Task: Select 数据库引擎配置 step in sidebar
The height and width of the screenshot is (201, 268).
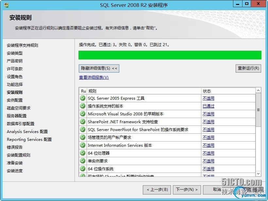Action: point(21,124)
